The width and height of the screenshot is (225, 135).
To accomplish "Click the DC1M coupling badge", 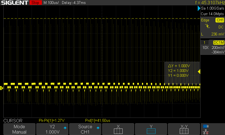I will [x=219, y=42].
